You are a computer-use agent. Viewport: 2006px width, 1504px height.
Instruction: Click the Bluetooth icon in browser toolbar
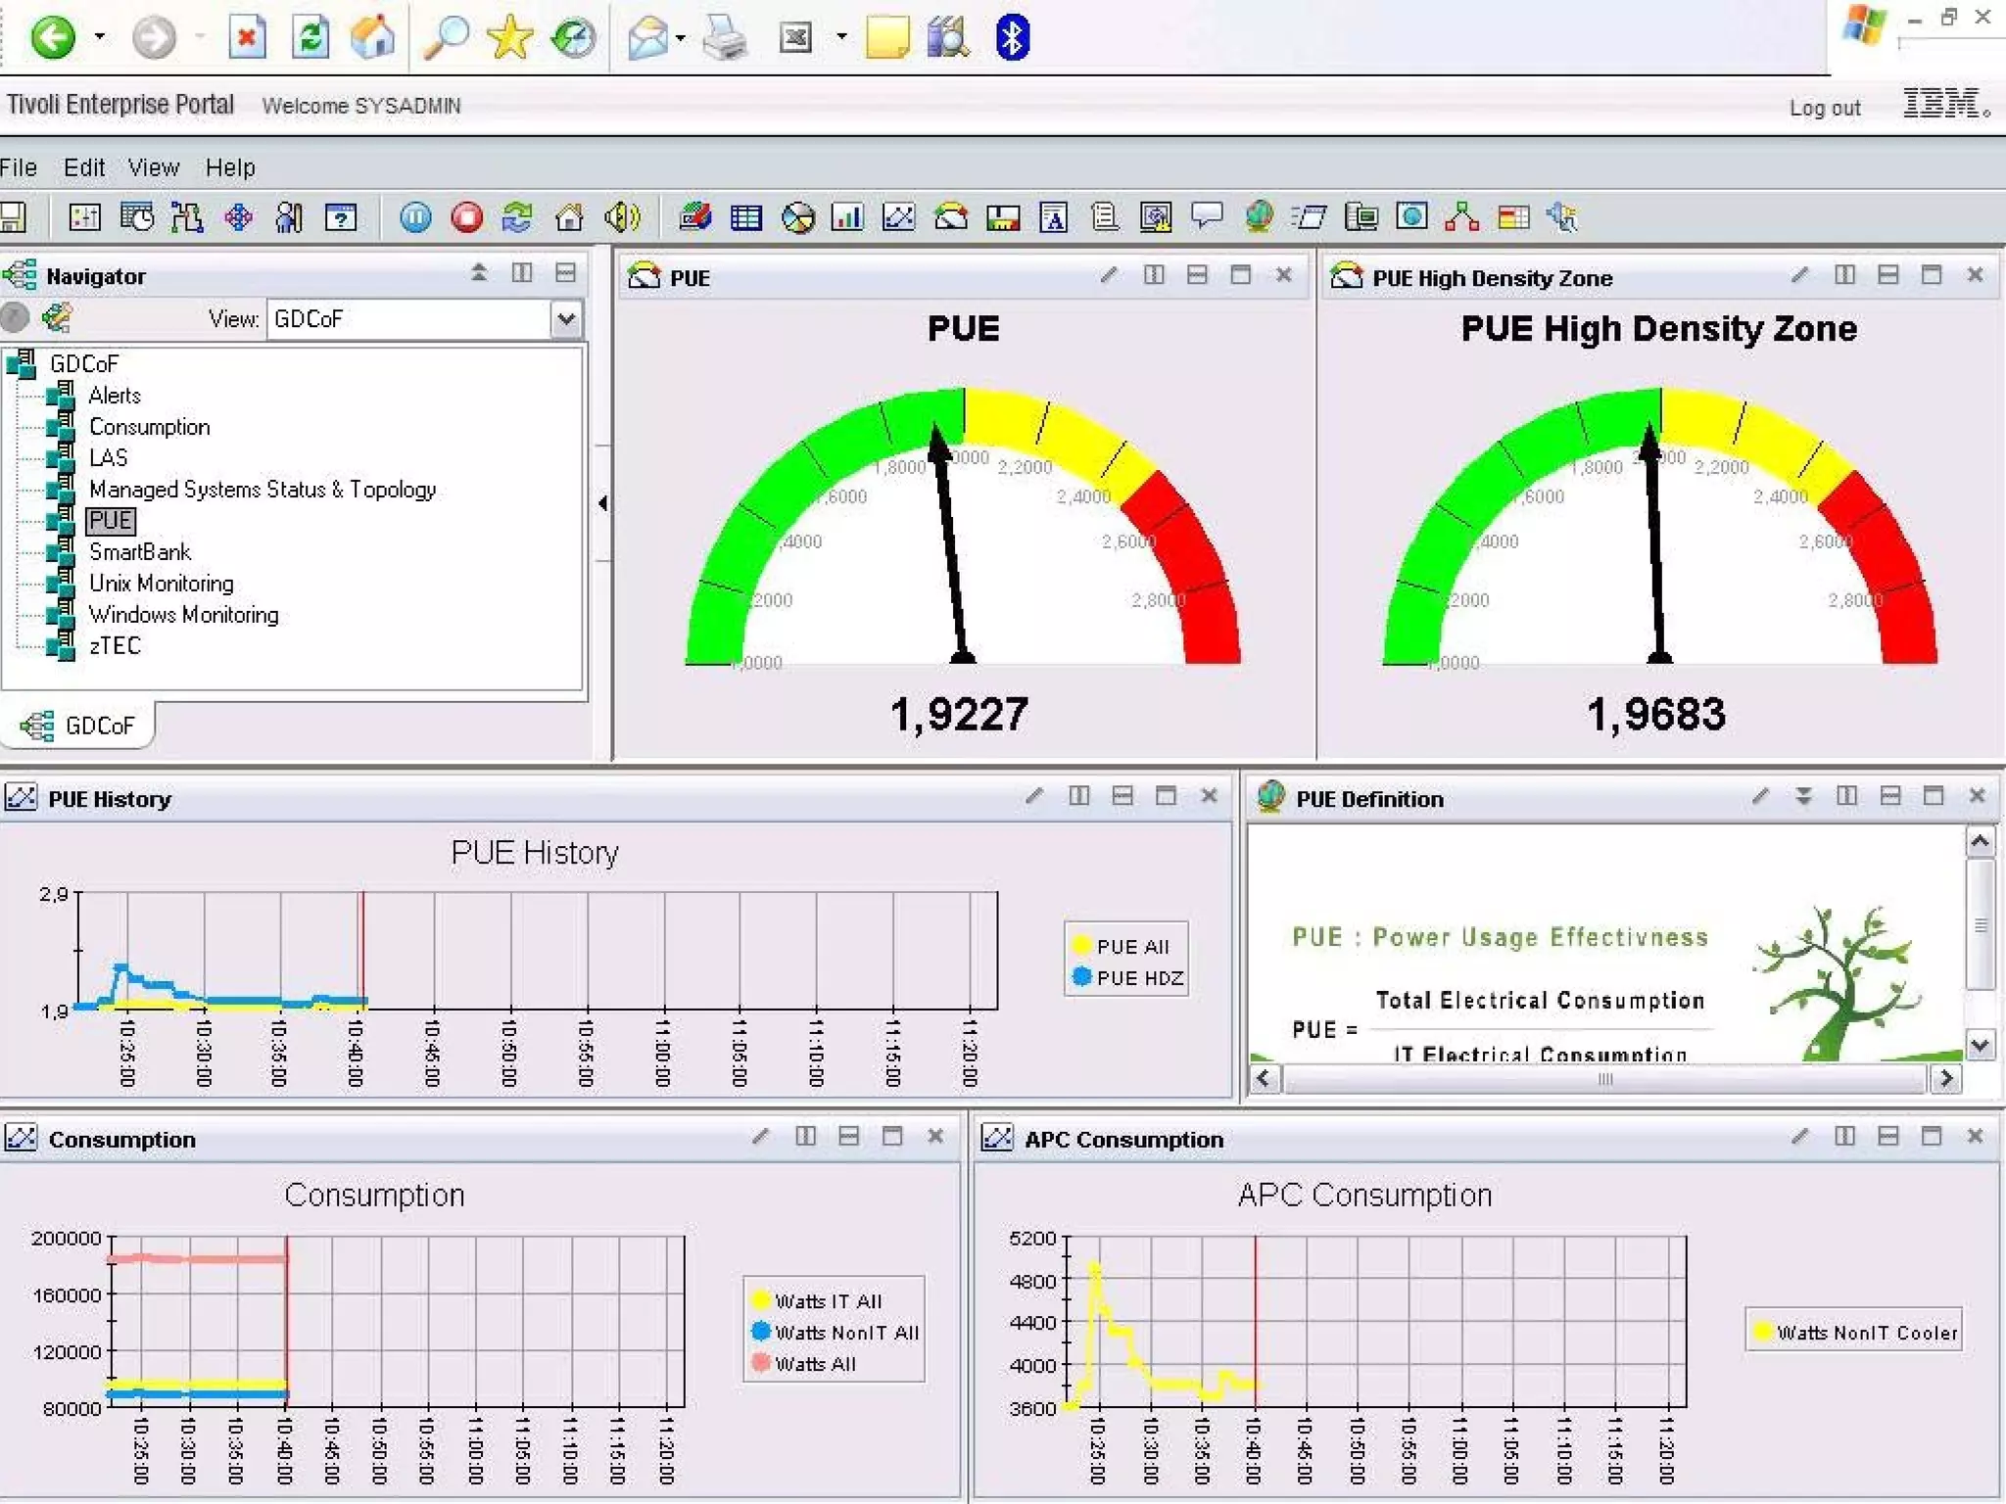1012,38
